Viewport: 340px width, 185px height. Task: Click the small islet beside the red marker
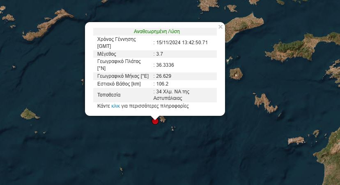[162, 120]
